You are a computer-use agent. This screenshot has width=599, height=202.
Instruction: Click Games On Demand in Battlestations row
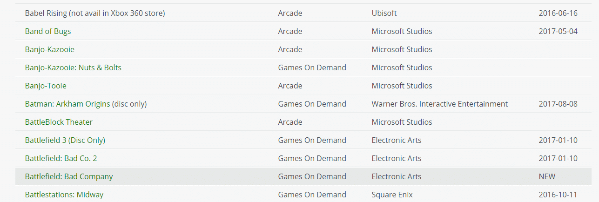click(x=312, y=195)
